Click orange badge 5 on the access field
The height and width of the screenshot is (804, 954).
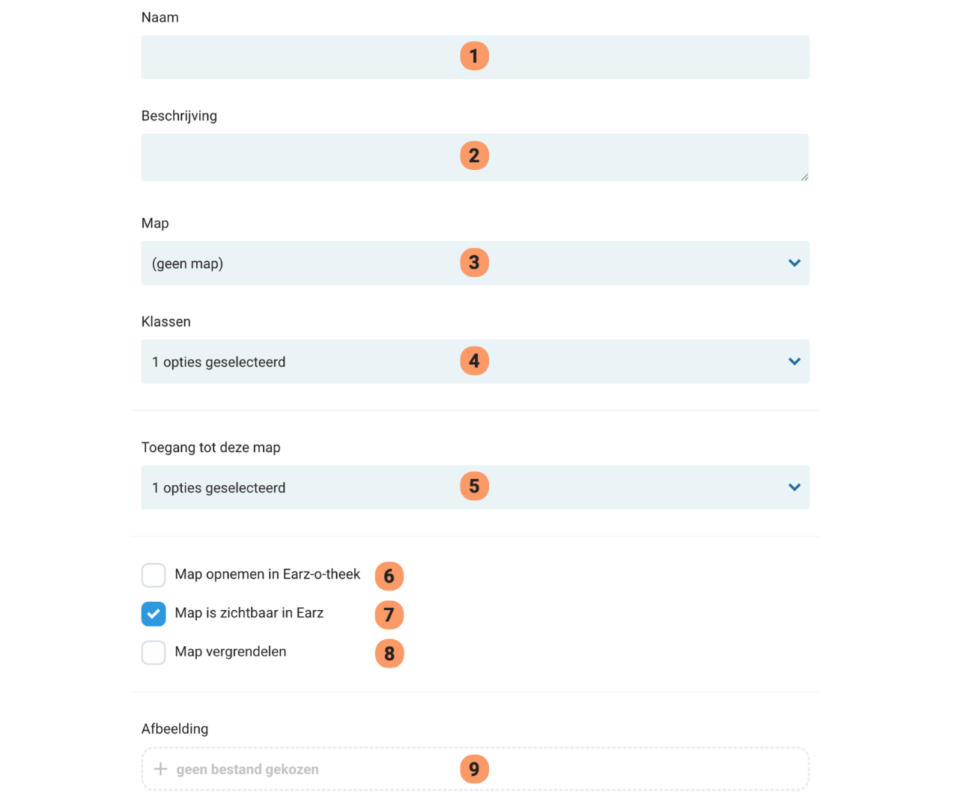coord(474,486)
